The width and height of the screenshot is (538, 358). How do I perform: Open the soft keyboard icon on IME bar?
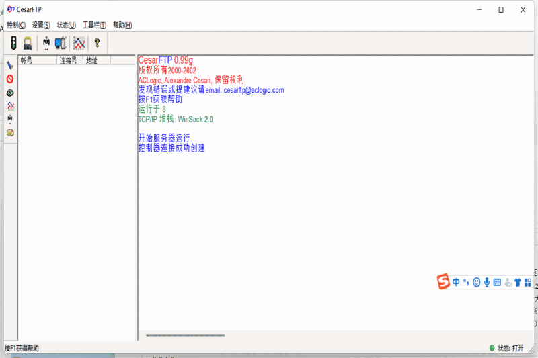pyautogui.click(x=497, y=282)
